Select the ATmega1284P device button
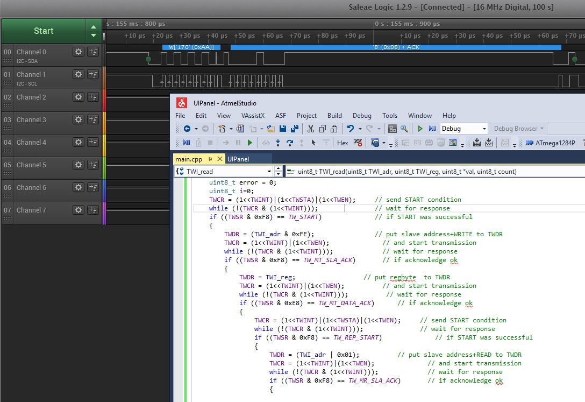Screen dimensions: 585x402 point(551,143)
